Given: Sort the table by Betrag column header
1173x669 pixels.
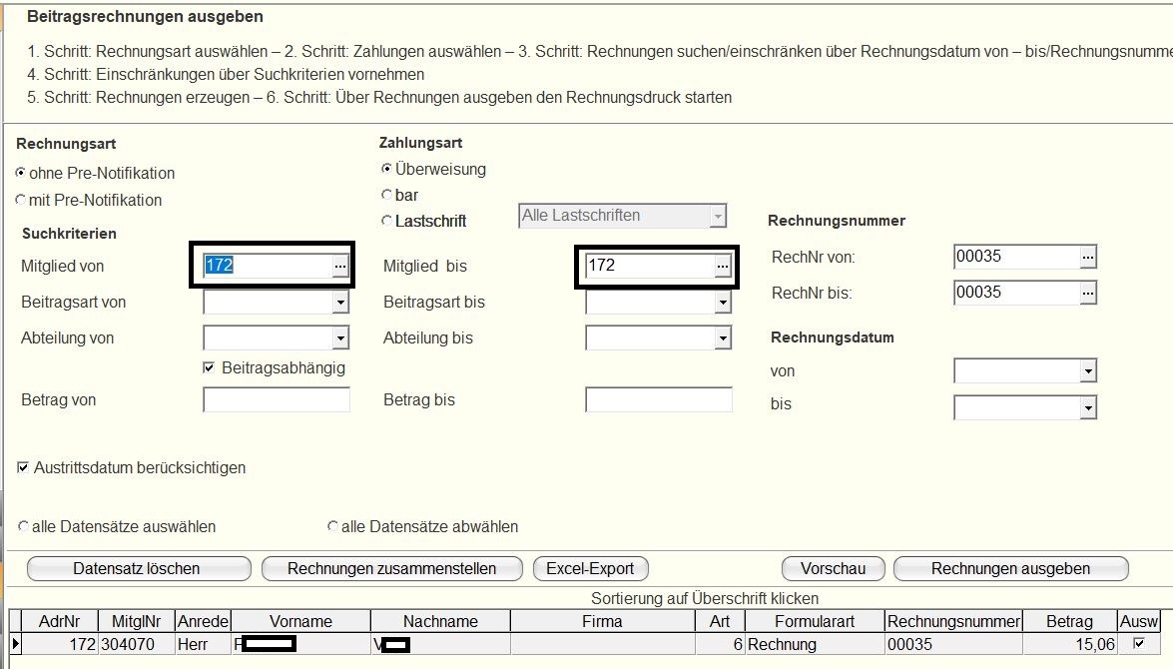Looking at the screenshot, I should pyautogui.click(x=1069, y=621).
